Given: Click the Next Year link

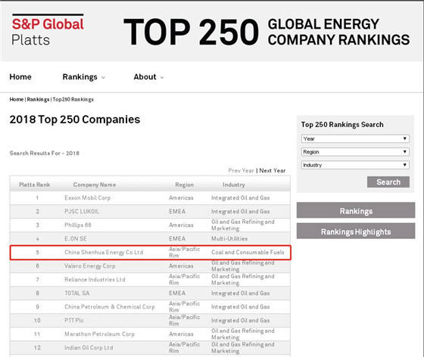Looking at the screenshot, I should click(x=273, y=171).
